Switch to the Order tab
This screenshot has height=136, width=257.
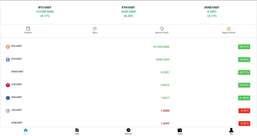(77, 131)
